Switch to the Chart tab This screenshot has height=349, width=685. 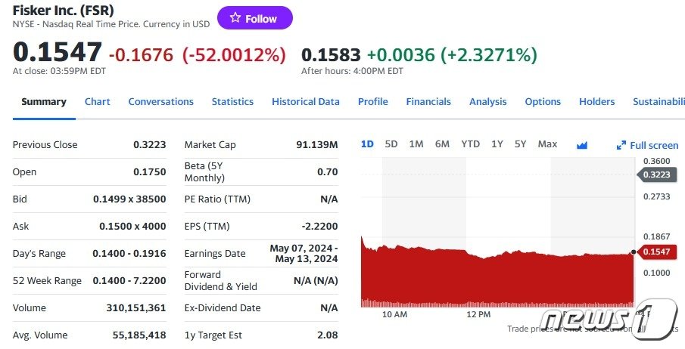point(98,102)
